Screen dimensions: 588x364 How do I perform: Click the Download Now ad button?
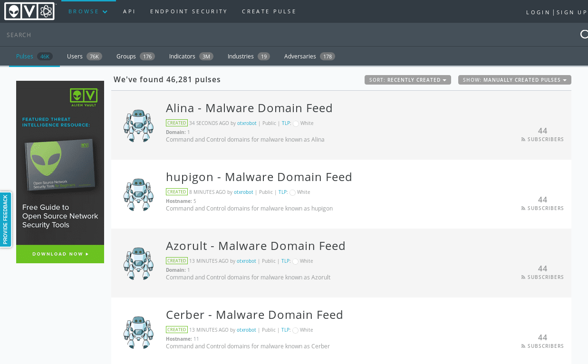pos(60,254)
